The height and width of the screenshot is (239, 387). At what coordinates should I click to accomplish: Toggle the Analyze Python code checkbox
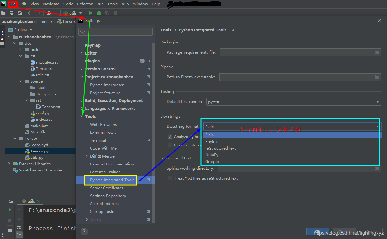[170, 136]
